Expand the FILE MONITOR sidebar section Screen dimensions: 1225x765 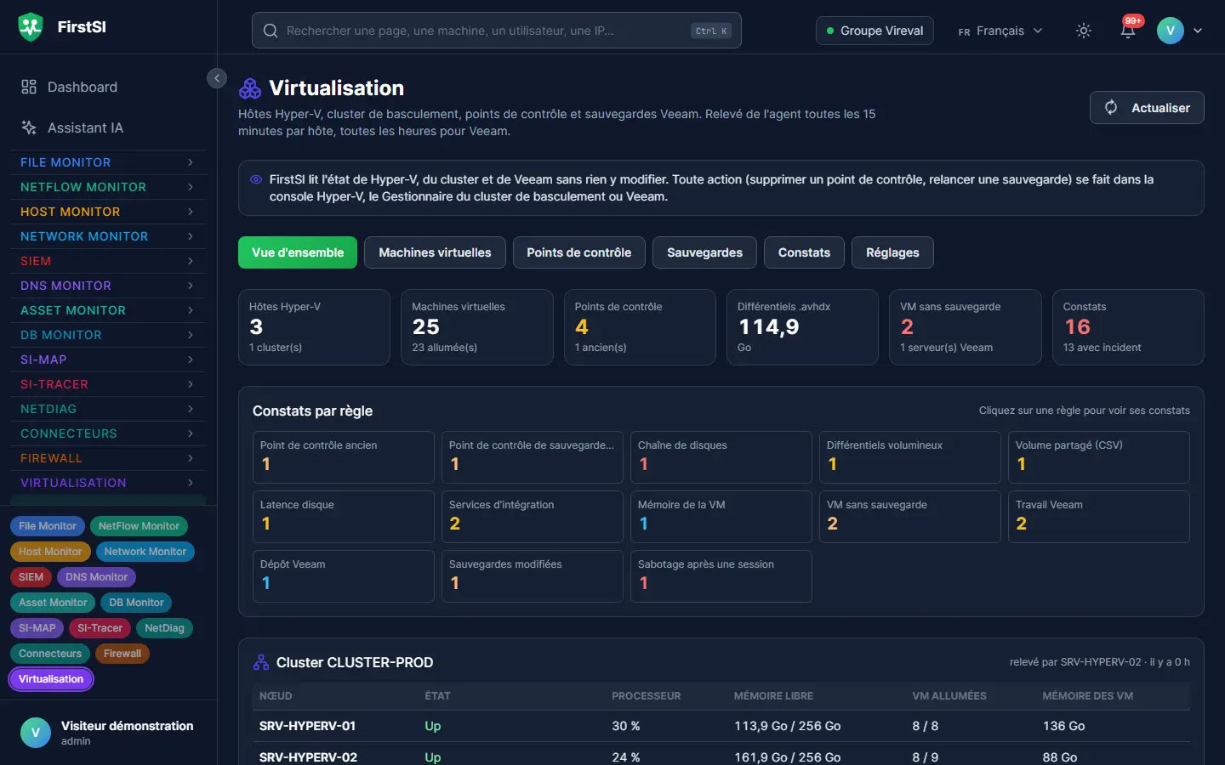pos(107,162)
